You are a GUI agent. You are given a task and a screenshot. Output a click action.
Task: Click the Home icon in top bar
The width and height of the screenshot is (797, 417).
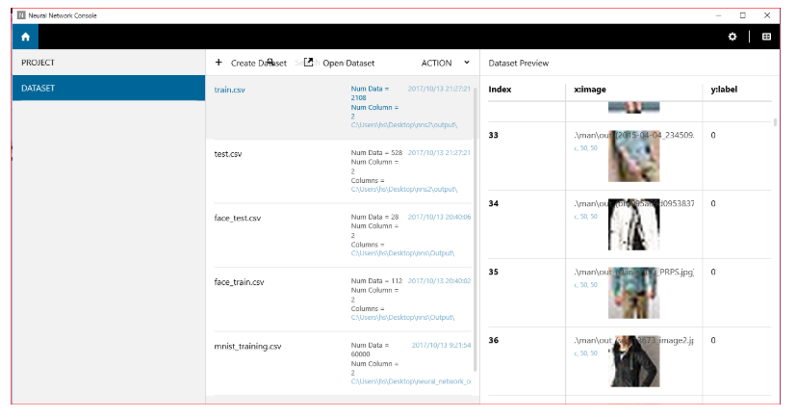(25, 37)
